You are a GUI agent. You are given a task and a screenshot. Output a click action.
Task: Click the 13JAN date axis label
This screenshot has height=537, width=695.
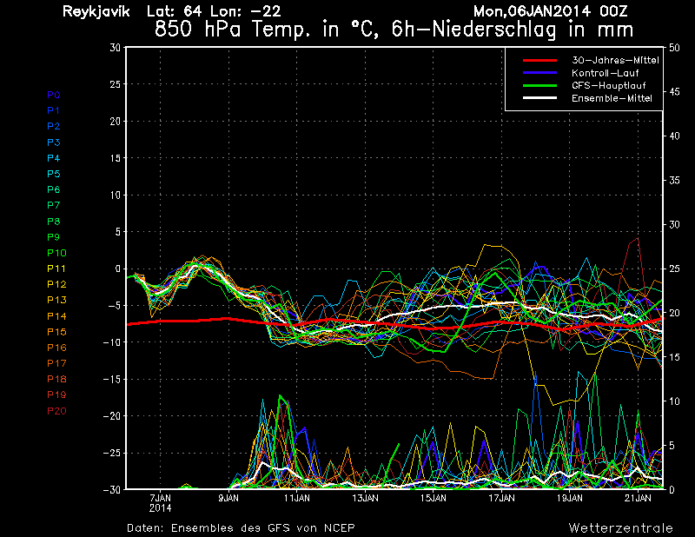(365, 498)
